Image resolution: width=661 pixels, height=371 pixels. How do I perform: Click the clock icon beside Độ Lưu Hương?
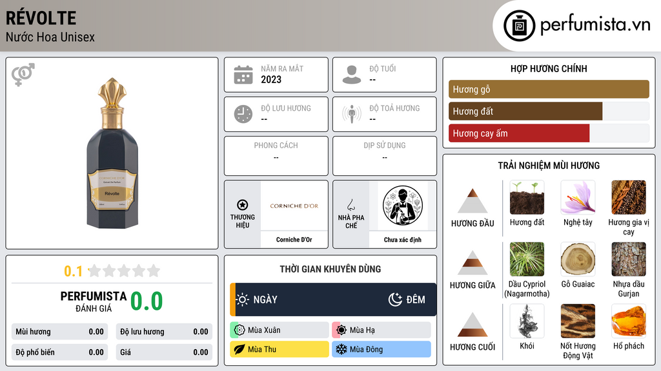pyautogui.click(x=243, y=114)
